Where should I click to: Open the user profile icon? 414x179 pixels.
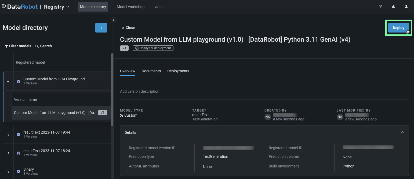pyautogui.click(x=406, y=7)
